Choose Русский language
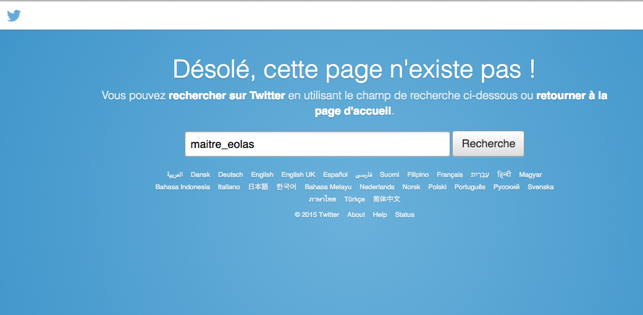Screen dimensions: 643x315 506,187
